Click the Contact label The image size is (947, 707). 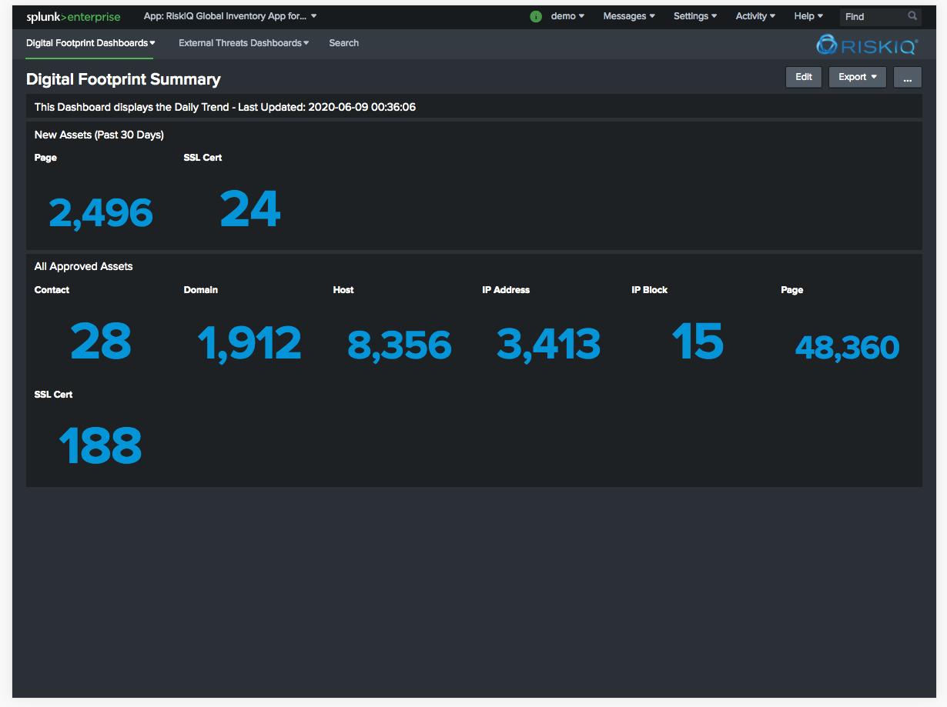[52, 290]
